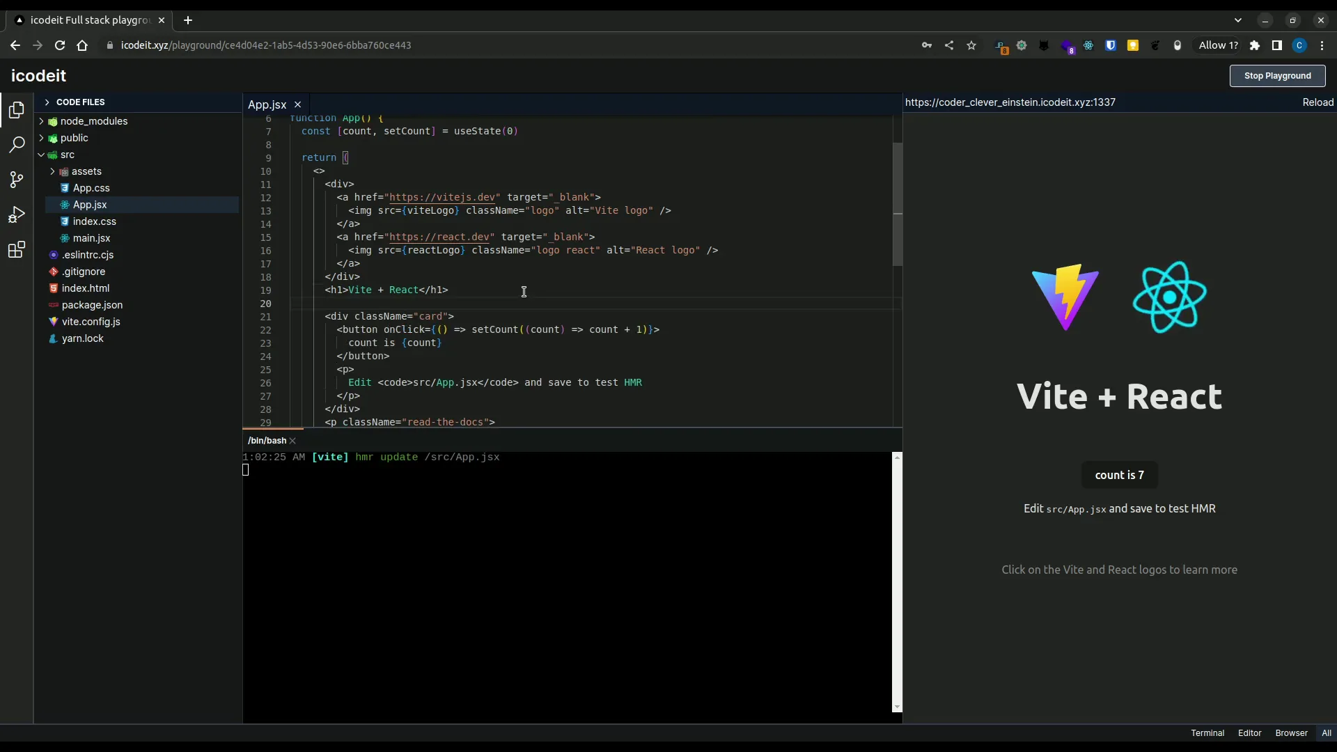Click the React DevTools extension icon
The image size is (1337, 752).
(1088, 45)
